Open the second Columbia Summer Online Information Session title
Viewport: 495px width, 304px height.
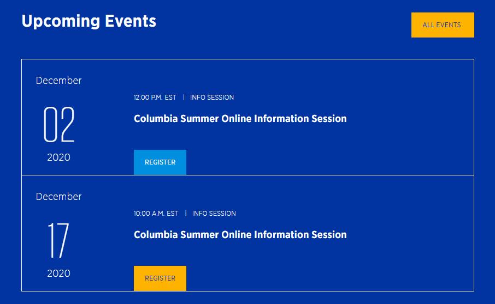coord(240,235)
